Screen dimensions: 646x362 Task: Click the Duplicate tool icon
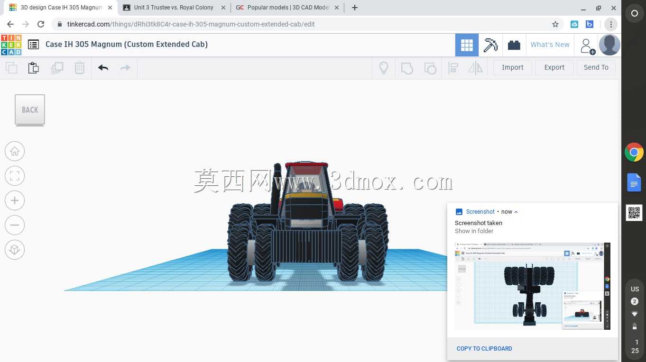tap(57, 68)
